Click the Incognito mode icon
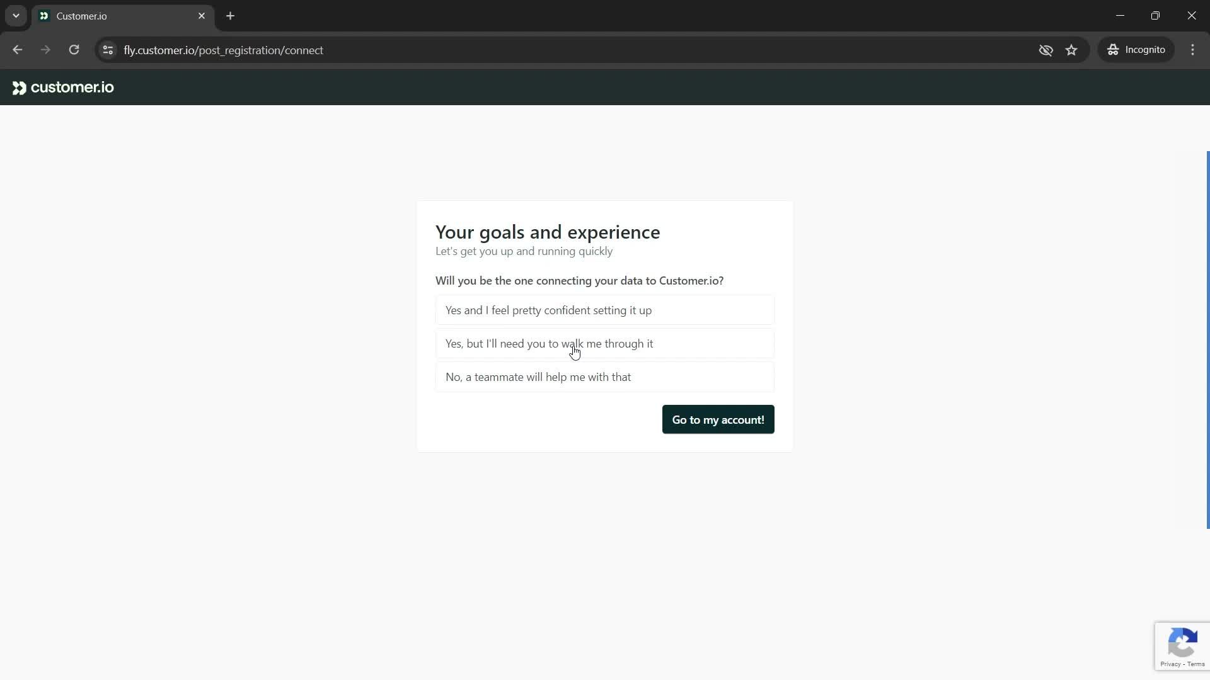This screenshot has height=680, width=1210. 1115,50
